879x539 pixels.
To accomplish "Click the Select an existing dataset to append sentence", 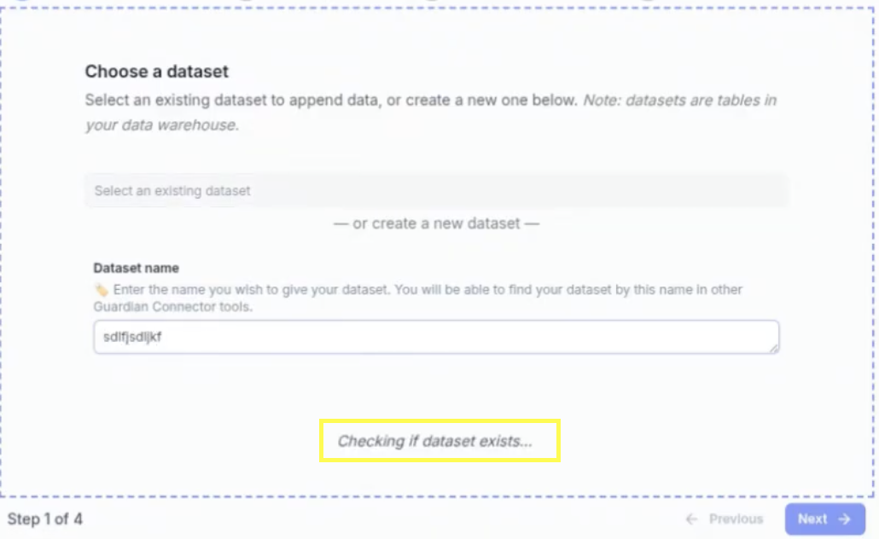I will tap(331, 101).
